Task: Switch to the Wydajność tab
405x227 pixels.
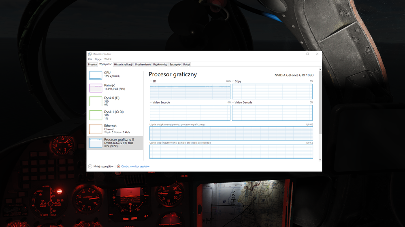Action: [105, 64]
